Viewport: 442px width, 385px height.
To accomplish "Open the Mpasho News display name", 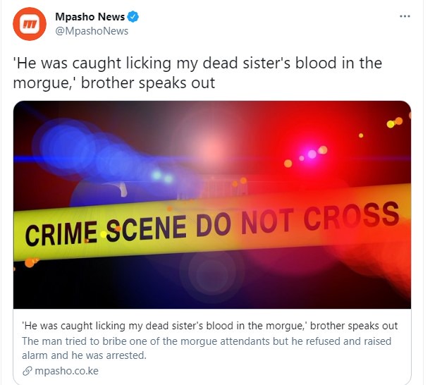I will pyautogui.click(x=90, y=17).
